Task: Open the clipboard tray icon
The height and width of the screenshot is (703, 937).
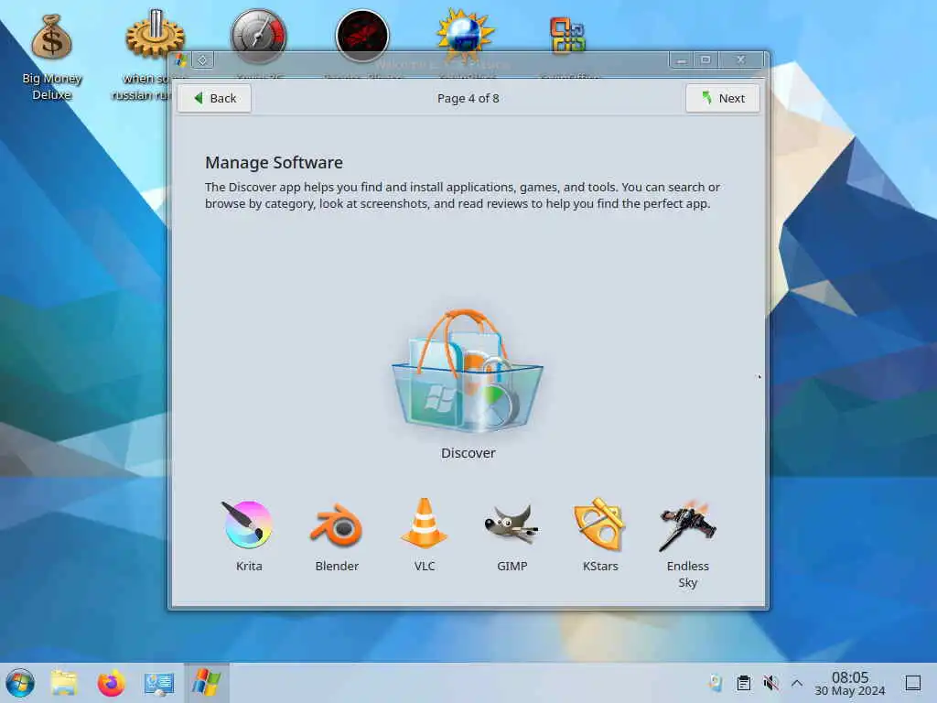Action: [x=743, y=683]
